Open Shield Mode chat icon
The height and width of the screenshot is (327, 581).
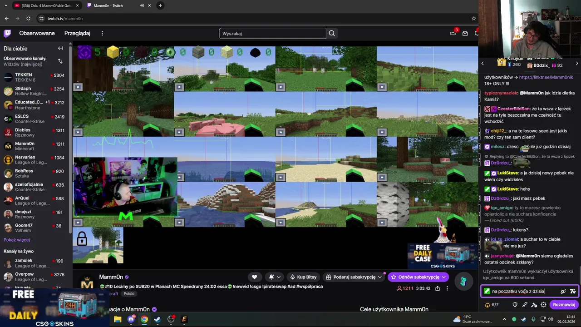515,305
